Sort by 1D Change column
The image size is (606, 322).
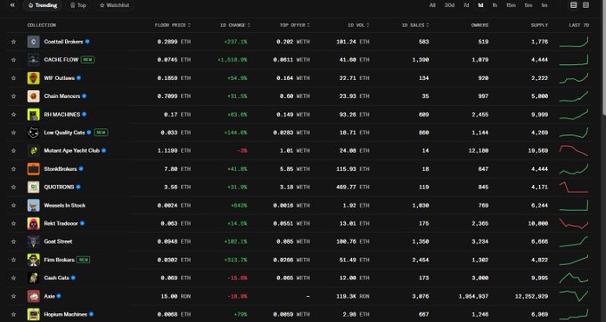(x=235, y=25)
